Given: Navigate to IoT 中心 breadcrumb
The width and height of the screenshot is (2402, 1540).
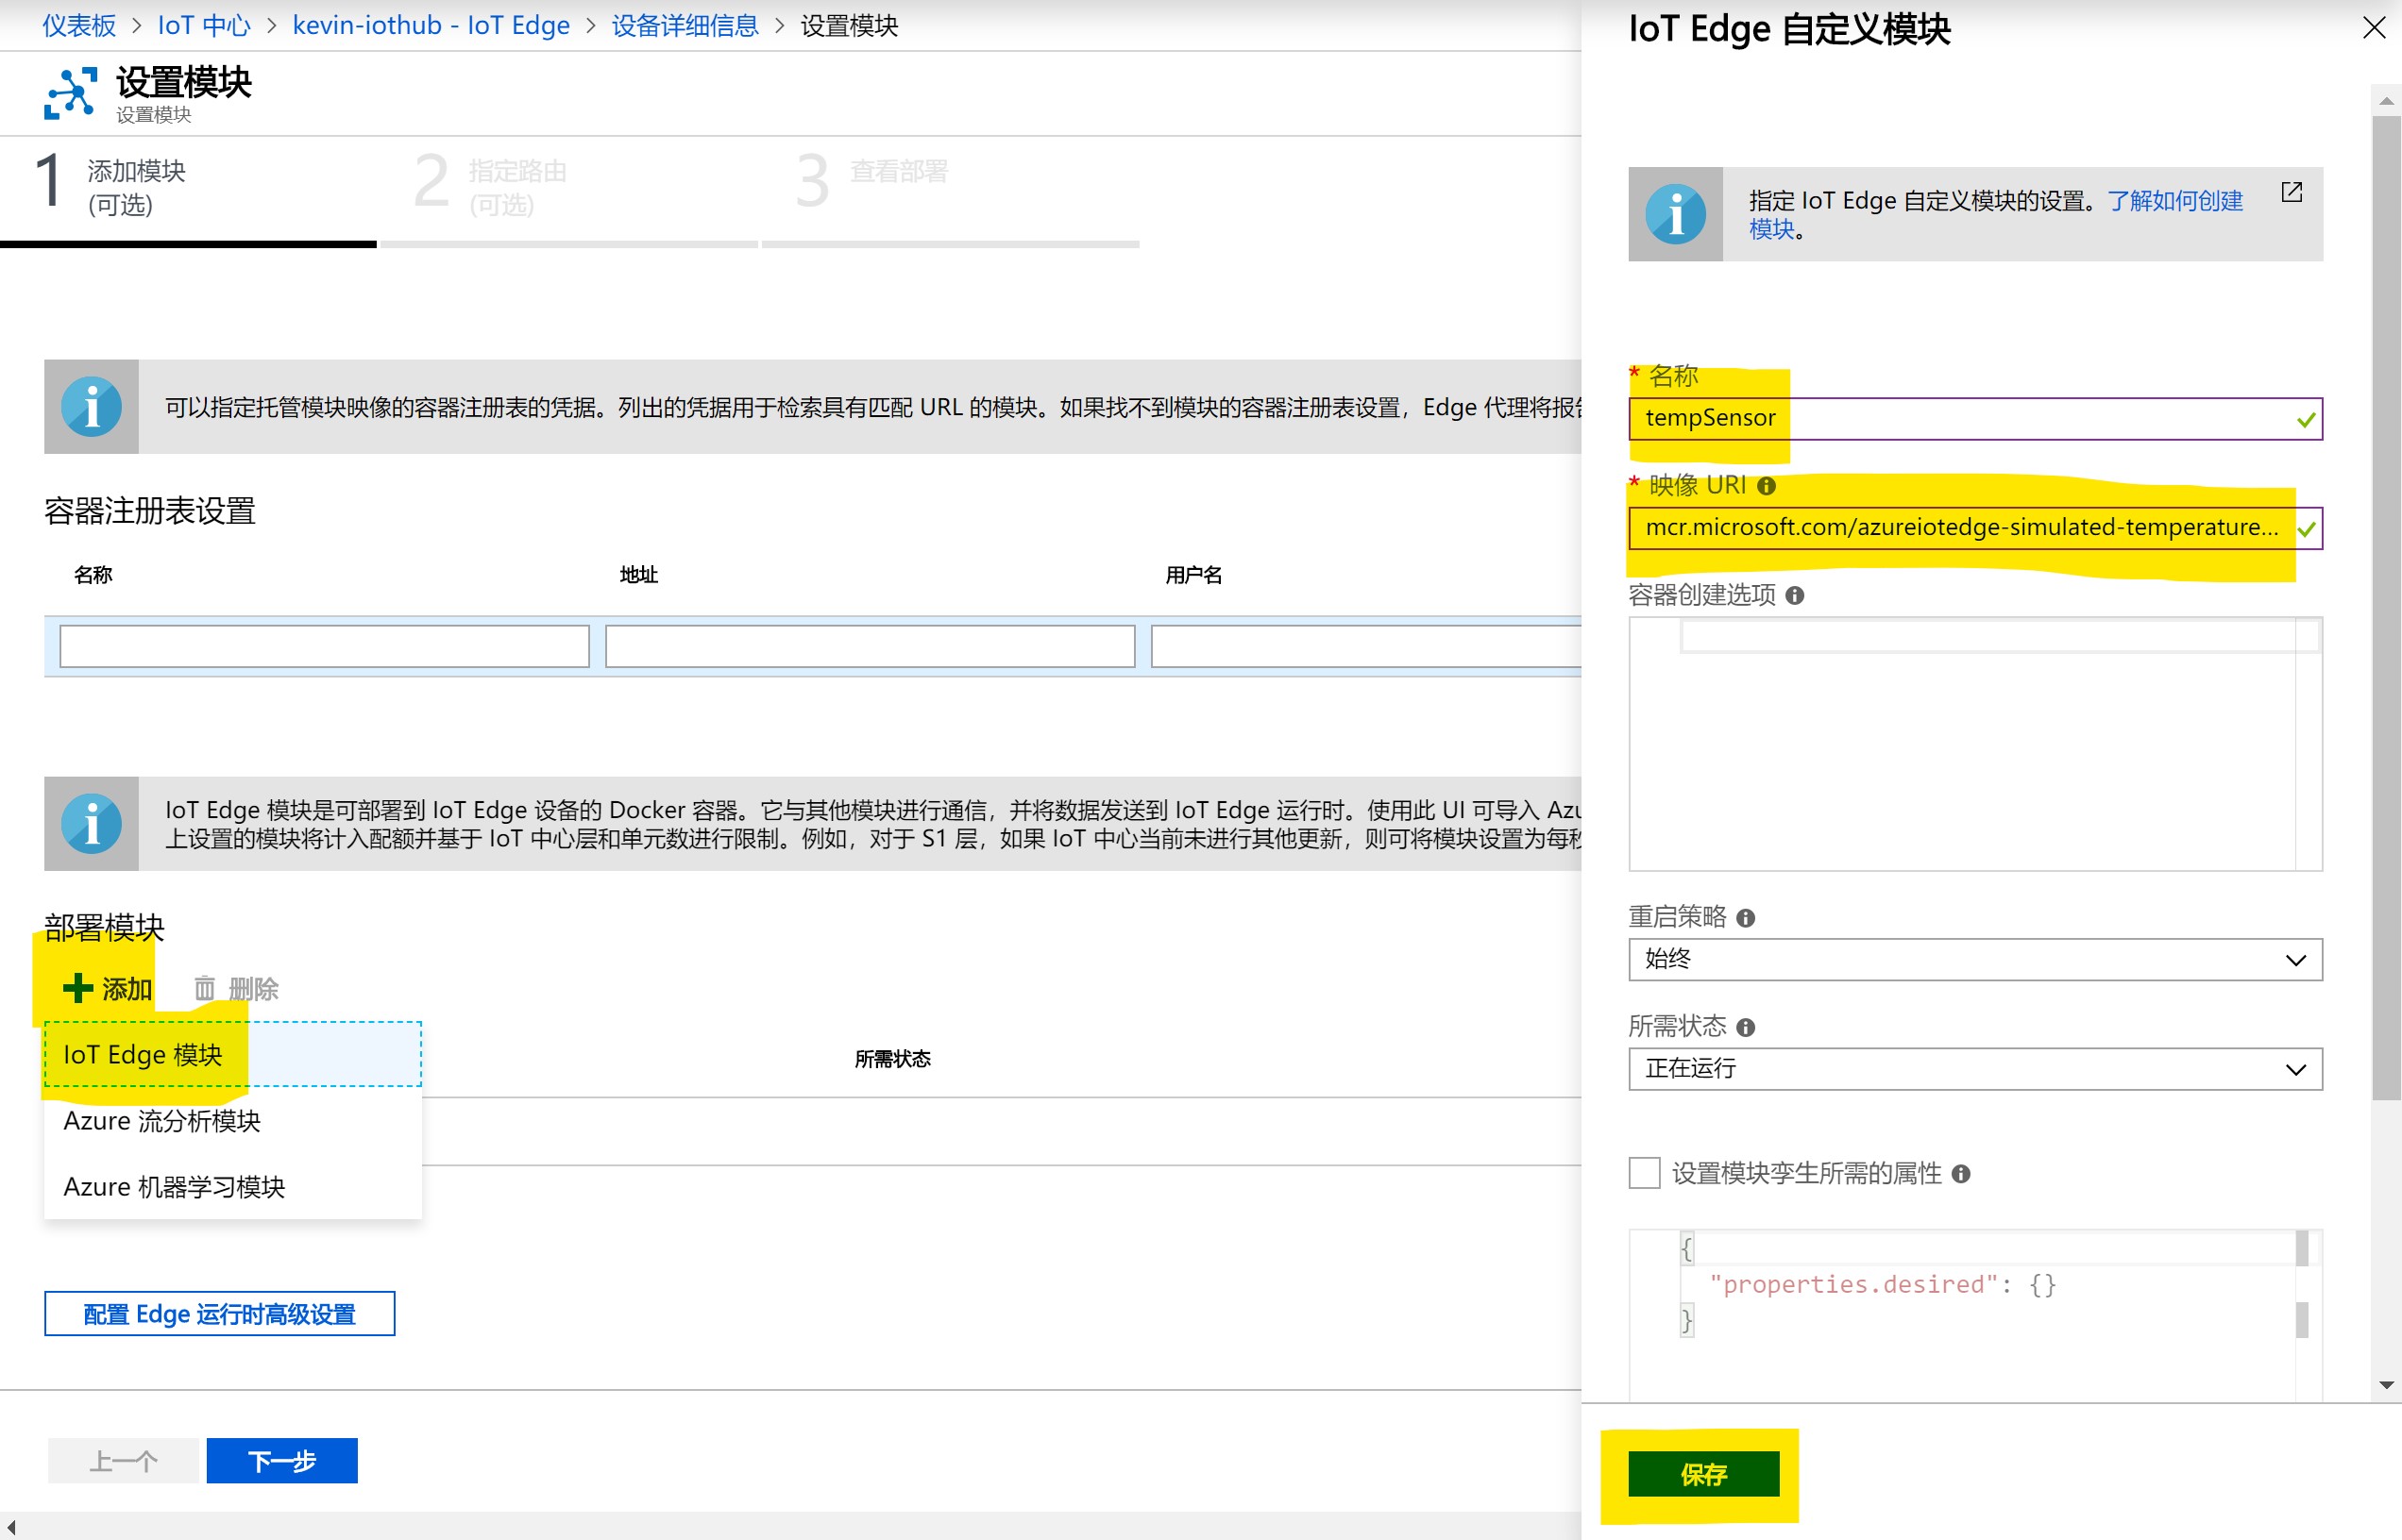Looking at the screenshot, I should pos(204,25).
